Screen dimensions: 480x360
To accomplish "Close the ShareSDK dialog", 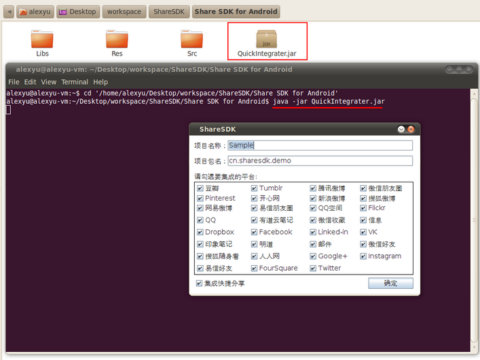I will pos(411,129).
